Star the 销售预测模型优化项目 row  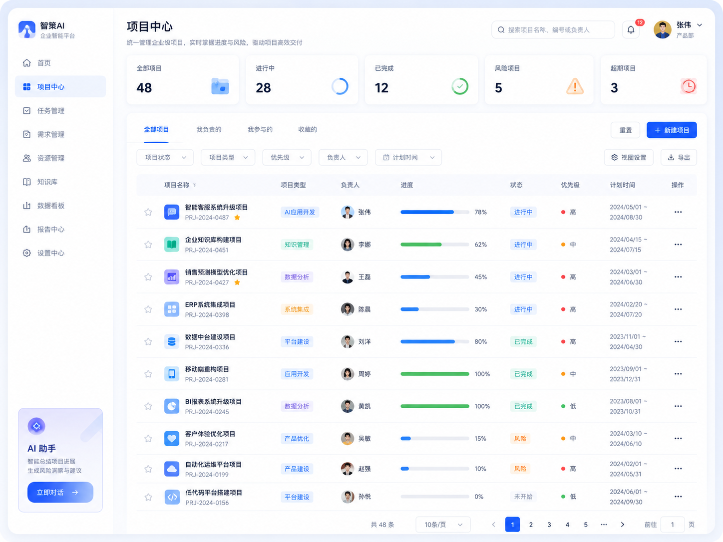tap(148, 277)
